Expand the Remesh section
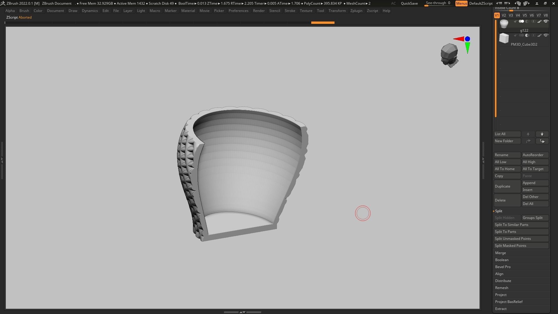Screen dimensions: 558x314 pyautogui.click(x=502, y=288)
